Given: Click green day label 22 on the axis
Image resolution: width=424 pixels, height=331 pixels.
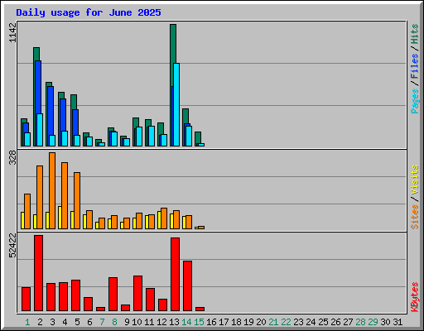Looking at the screenshot, I should point(286,322).
